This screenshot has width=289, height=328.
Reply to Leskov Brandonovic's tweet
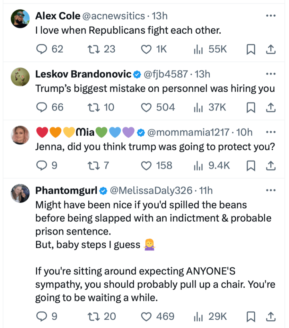[x=41, y=107]
